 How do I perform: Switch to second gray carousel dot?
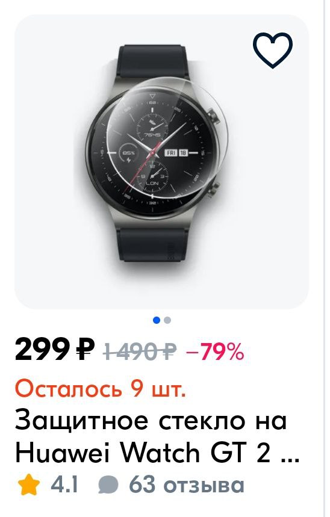tap(167, 320)
